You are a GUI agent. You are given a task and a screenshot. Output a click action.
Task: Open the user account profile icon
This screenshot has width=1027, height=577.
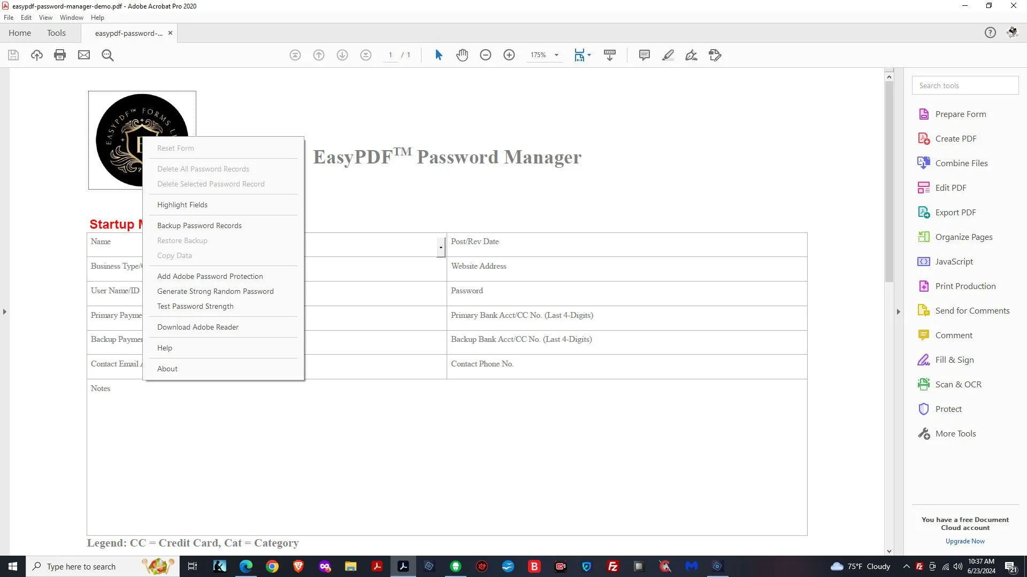[1013, 33]
